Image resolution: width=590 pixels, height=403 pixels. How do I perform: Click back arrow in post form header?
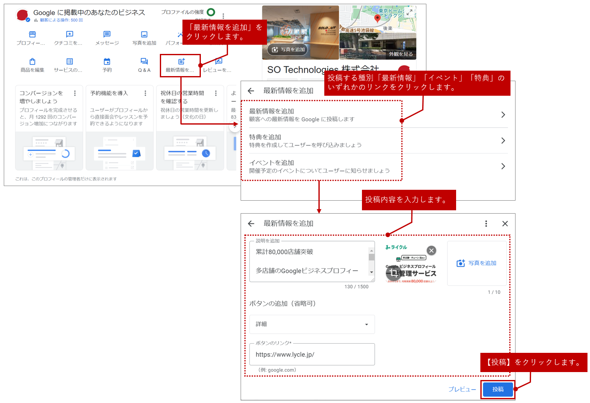pyautogui.click(x=251, y=224)
